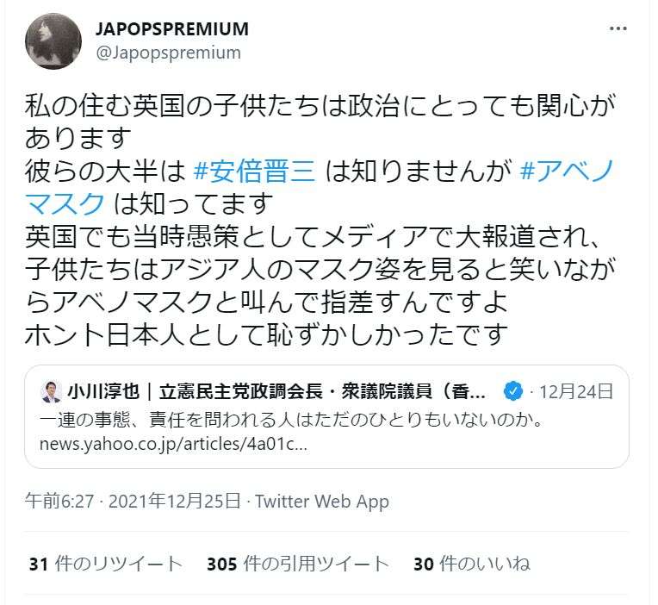Viewport: 658px width, 605px height.
Task: View the 31 件のリツイート list
Action: pos(105,564)
